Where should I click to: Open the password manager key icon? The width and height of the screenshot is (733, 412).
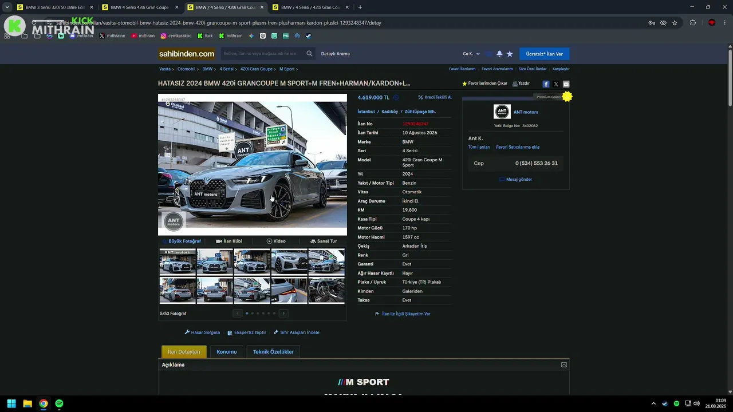coord(652,23)
